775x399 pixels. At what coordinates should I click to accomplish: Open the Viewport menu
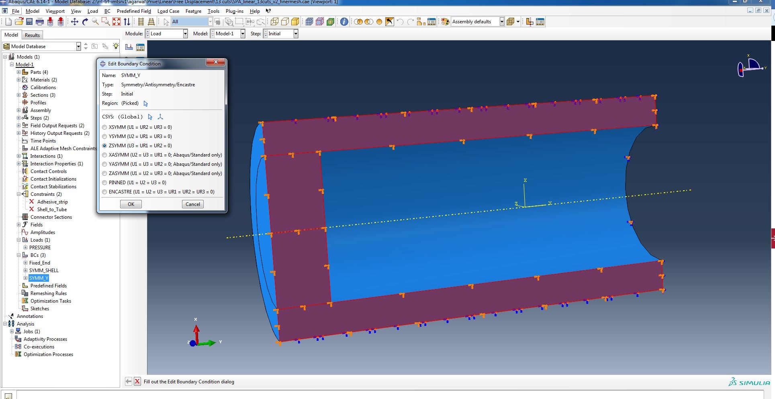pos(55,11)
